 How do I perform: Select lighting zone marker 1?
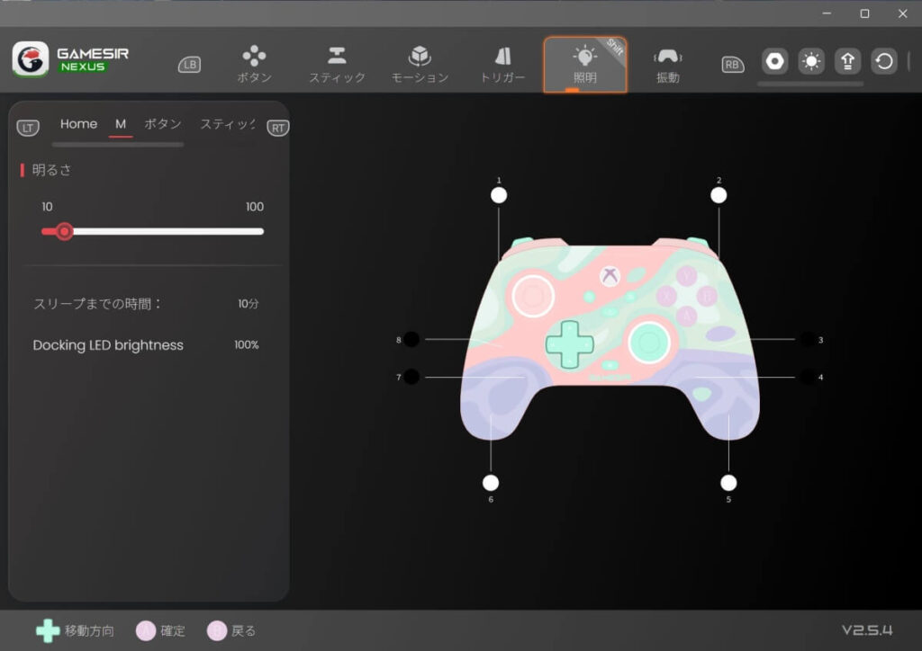499,195
